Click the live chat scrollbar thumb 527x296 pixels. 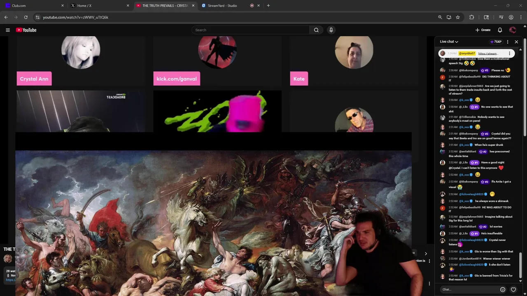[x=520, y=265]
